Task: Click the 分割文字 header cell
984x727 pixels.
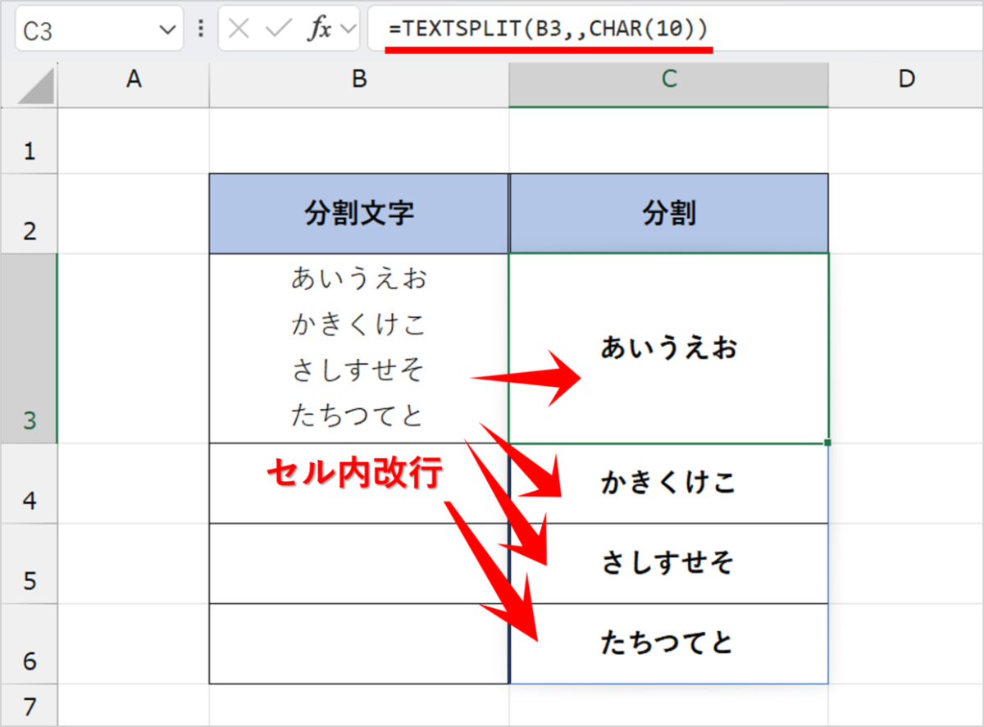Action: click(x=358, y=212)
